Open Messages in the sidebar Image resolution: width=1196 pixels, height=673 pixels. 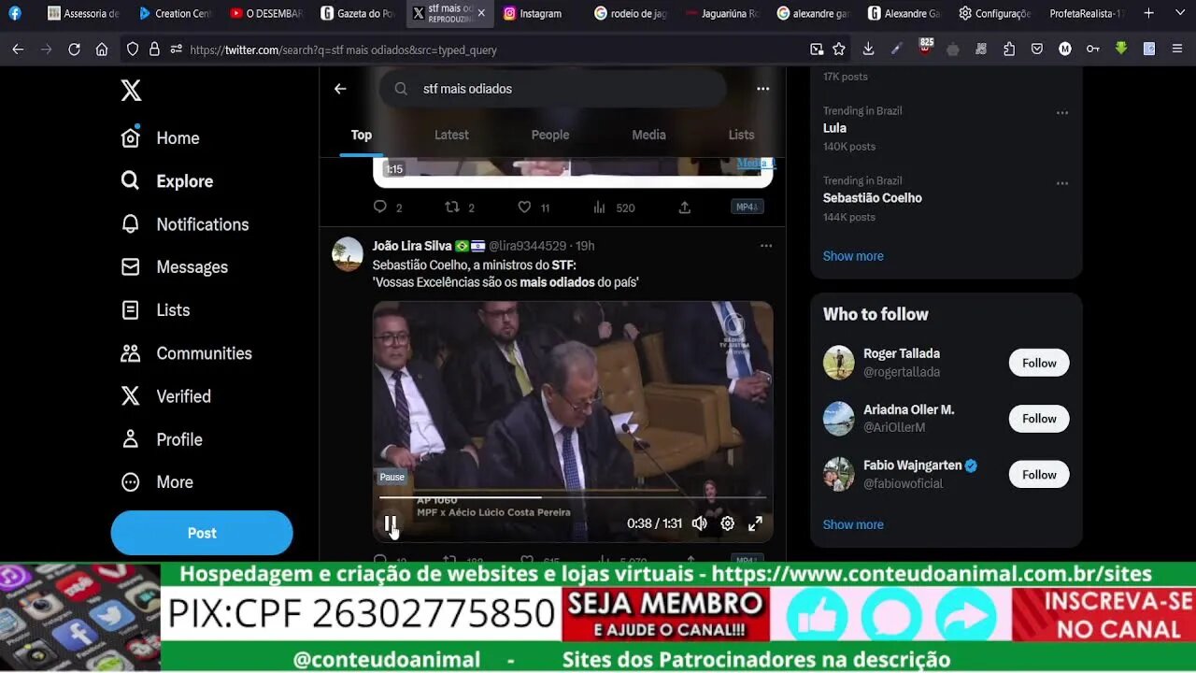(x=174, y=267)
